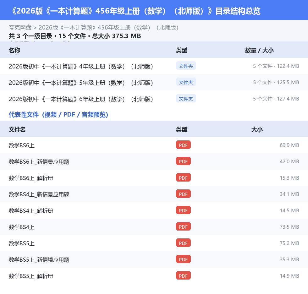Select the 35.3 MB size value
Image resolution: width=308 pixels, height=294 pixels.
click(289, 259)
